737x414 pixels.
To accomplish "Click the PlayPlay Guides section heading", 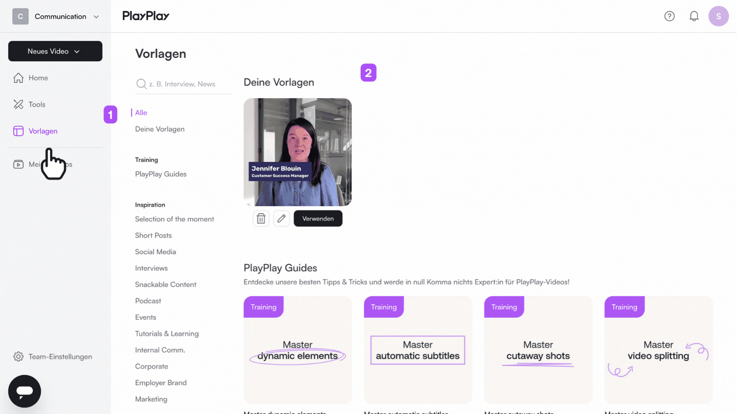I will [x=280, y=268].
